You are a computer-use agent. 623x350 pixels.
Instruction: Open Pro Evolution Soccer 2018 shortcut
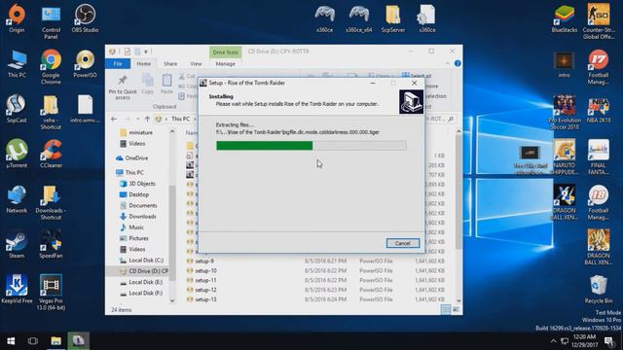565,112
